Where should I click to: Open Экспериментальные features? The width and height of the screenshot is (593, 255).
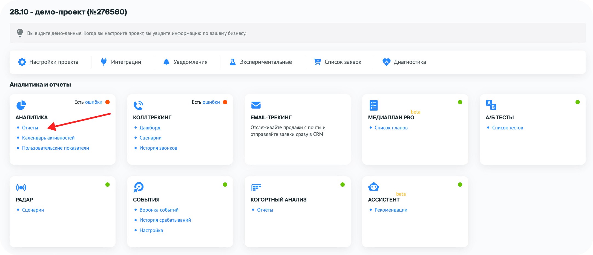pyautogui.click(x=261, y=62)
